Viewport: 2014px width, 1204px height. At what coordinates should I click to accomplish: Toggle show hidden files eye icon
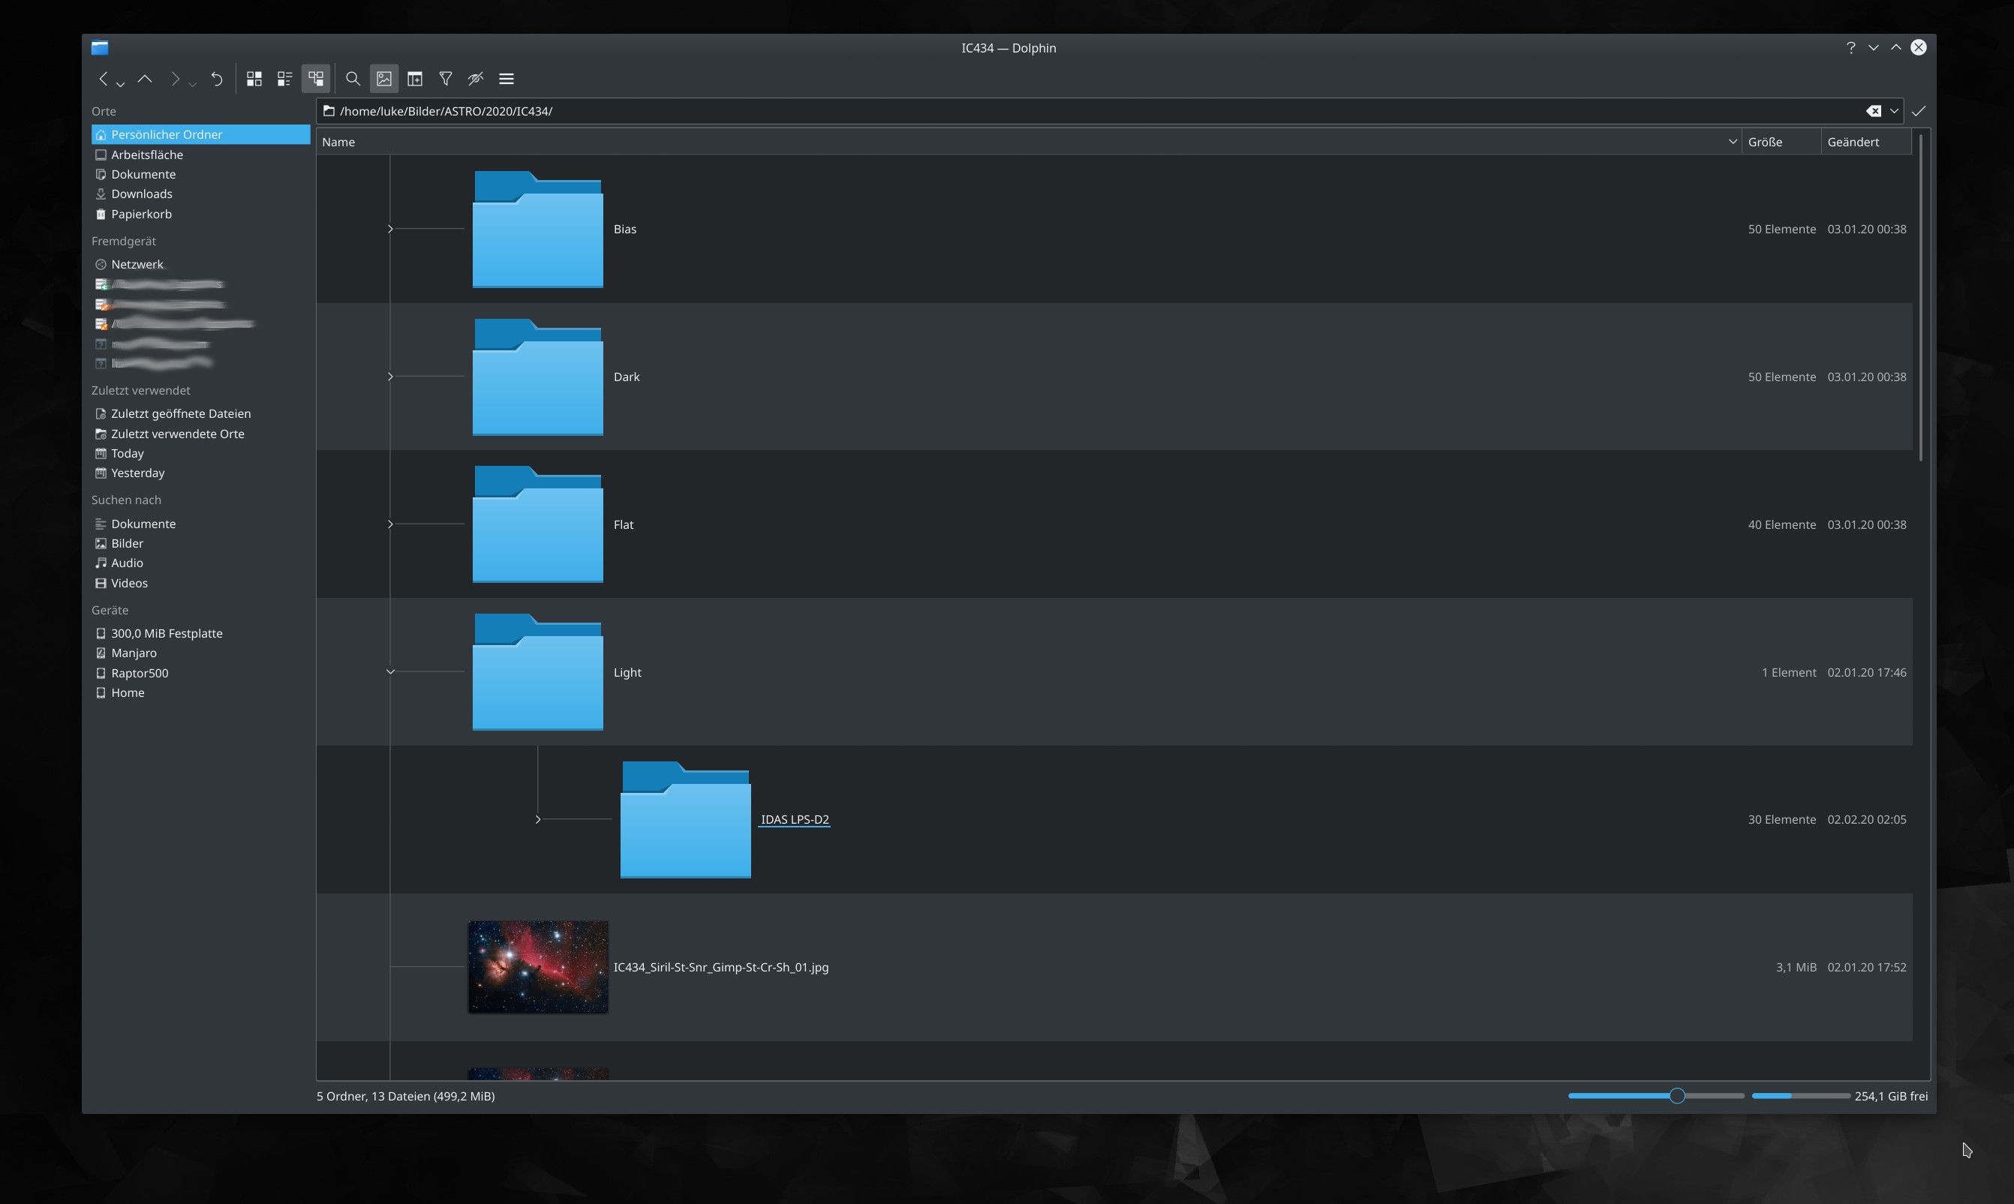(x=476, y=79)
